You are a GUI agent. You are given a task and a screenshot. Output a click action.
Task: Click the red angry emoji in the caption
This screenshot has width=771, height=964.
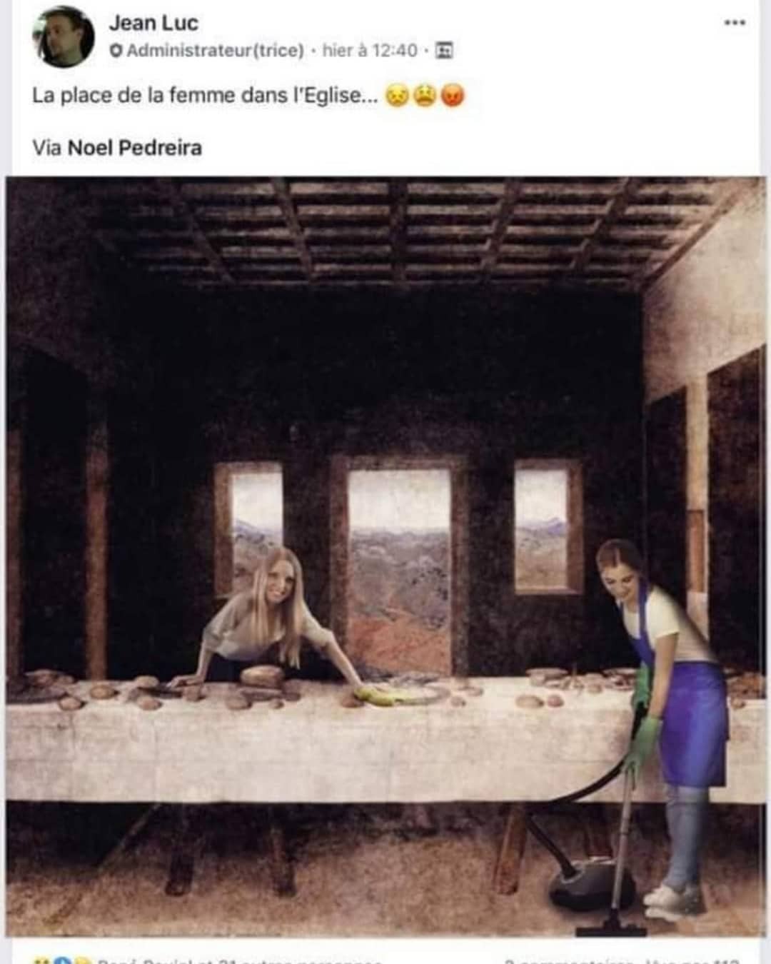click(453, 96)
